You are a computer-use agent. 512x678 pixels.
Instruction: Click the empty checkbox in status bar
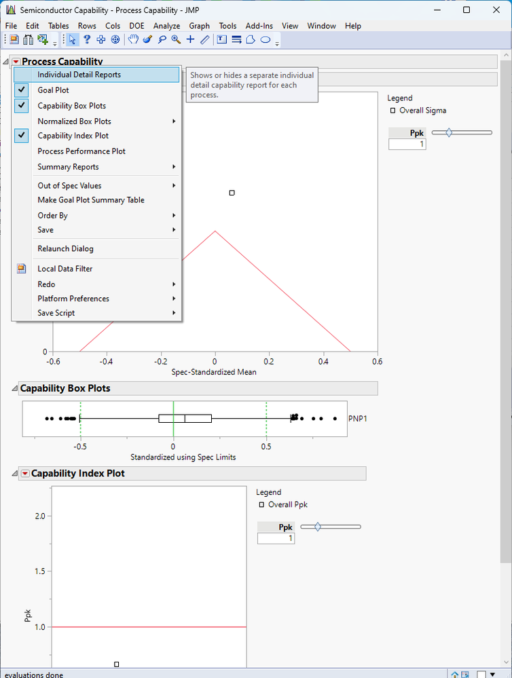[481, 675]
